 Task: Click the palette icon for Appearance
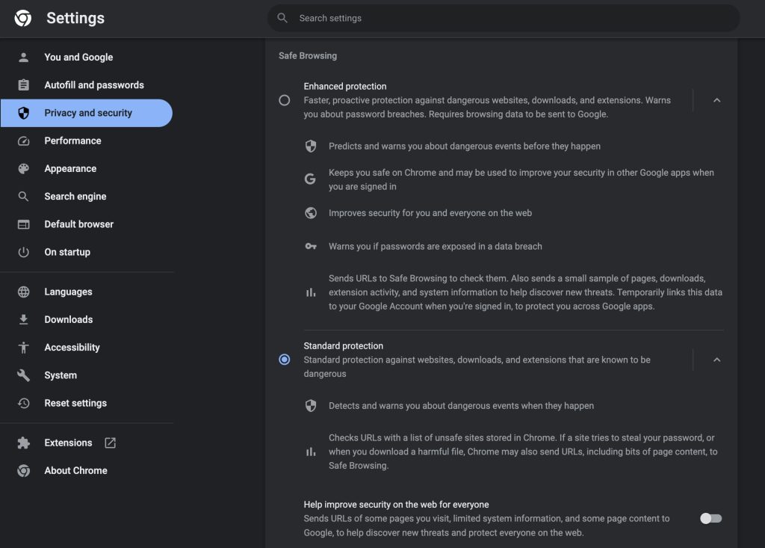(24, 169)
